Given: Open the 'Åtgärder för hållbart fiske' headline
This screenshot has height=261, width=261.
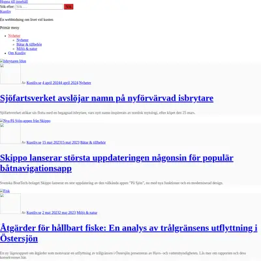Looking at the screenshot, I should point(129,233).
